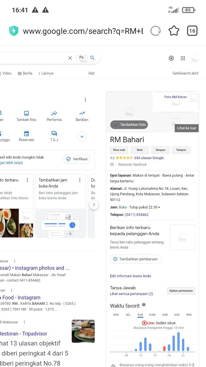Click the blue search magnifier icon
Image resolution: width=206 pixels, height=367 pixels.
92,58
